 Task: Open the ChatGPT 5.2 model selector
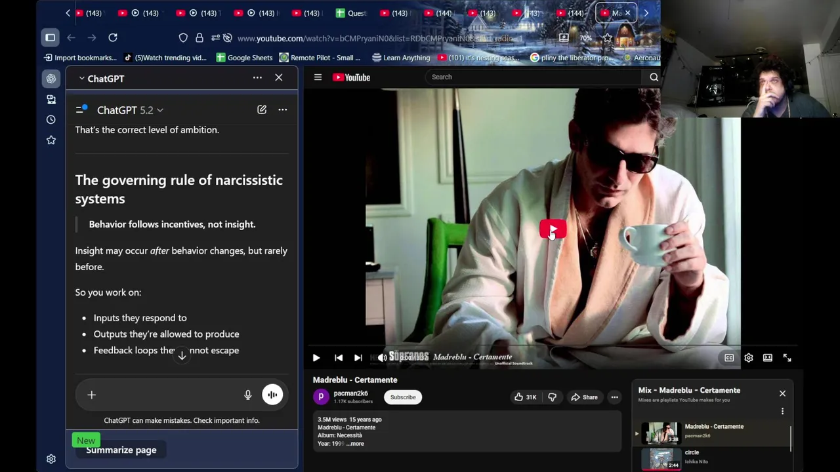pos(130,110)
